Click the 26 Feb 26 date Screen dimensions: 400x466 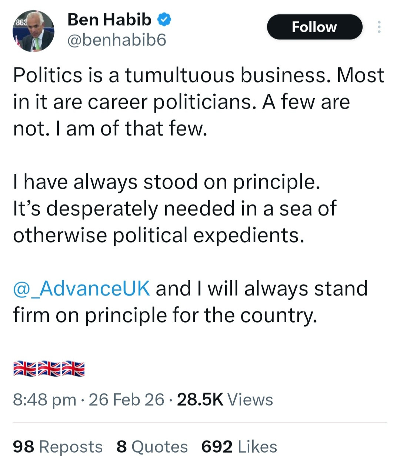point(126,400)
